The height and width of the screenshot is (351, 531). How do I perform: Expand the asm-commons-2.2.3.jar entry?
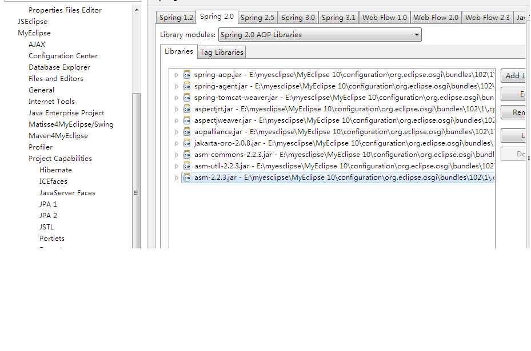[177, 155]
